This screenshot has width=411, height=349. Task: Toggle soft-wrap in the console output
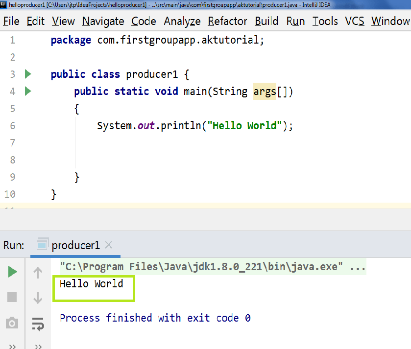(x=38, y=324)
